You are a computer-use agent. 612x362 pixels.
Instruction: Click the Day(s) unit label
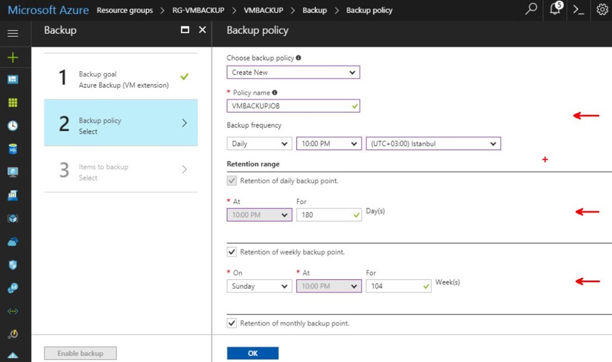tap(375, 211)
